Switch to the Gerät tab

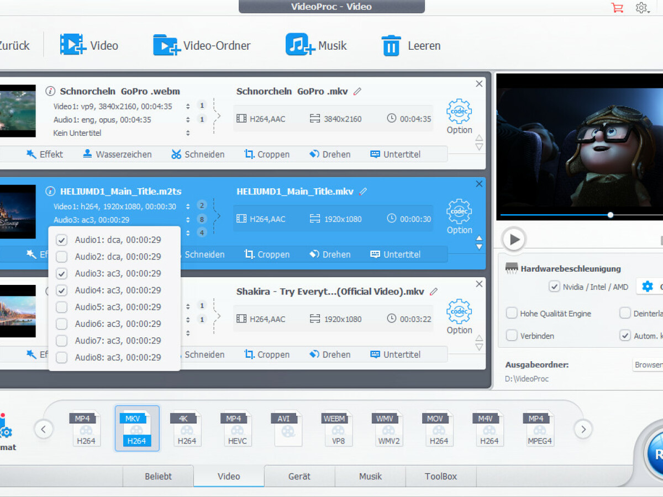[x=299, y=476]
